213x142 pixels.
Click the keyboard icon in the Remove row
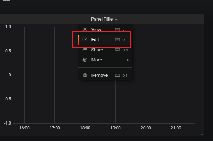(117, 75)
